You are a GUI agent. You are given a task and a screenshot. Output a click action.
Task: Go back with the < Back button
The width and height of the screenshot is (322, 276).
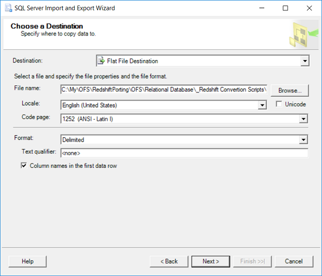(x=169, y=261)
